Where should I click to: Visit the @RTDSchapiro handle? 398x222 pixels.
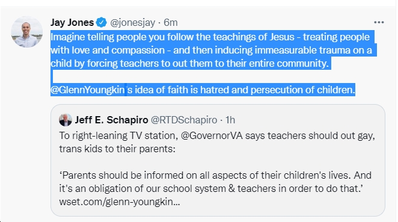184,120
